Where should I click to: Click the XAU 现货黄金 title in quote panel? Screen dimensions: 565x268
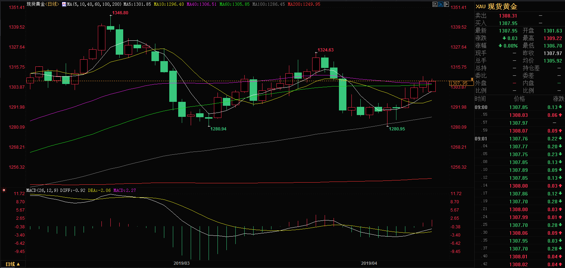[496, 6]
